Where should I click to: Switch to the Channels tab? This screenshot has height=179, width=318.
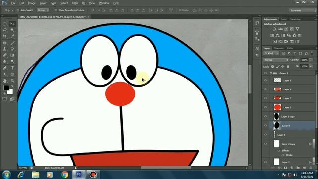(x=278, y=48)
